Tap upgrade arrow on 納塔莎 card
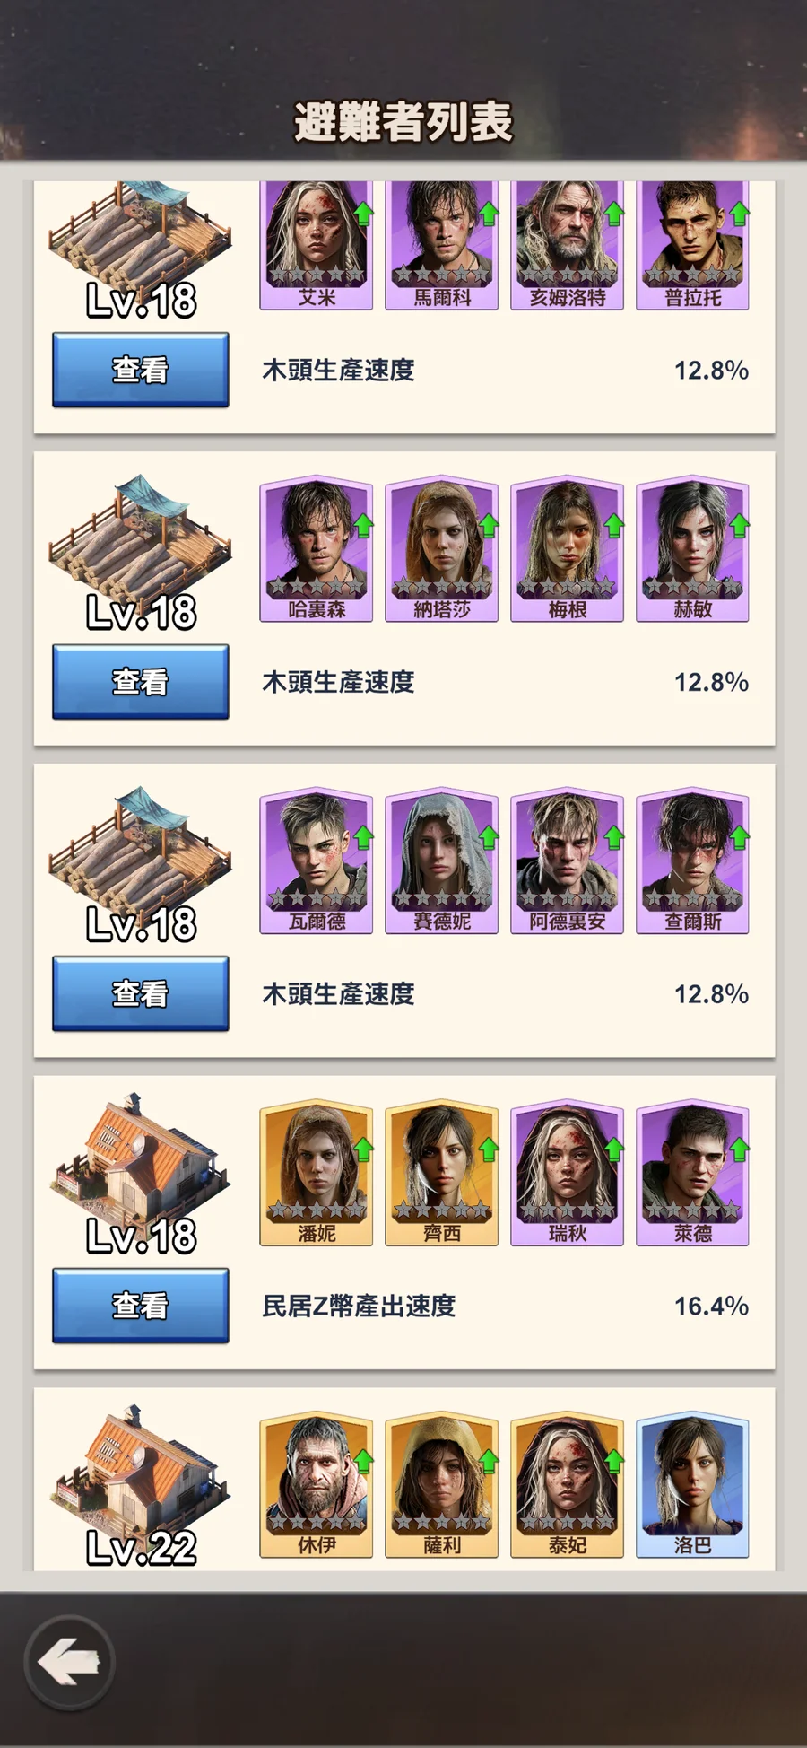 click(x=489, y=525)
